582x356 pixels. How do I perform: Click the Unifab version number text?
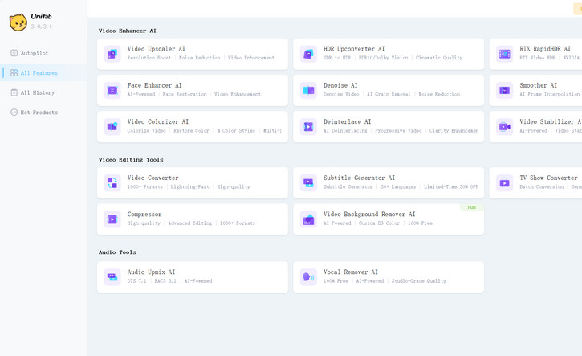tap(41, 27)
